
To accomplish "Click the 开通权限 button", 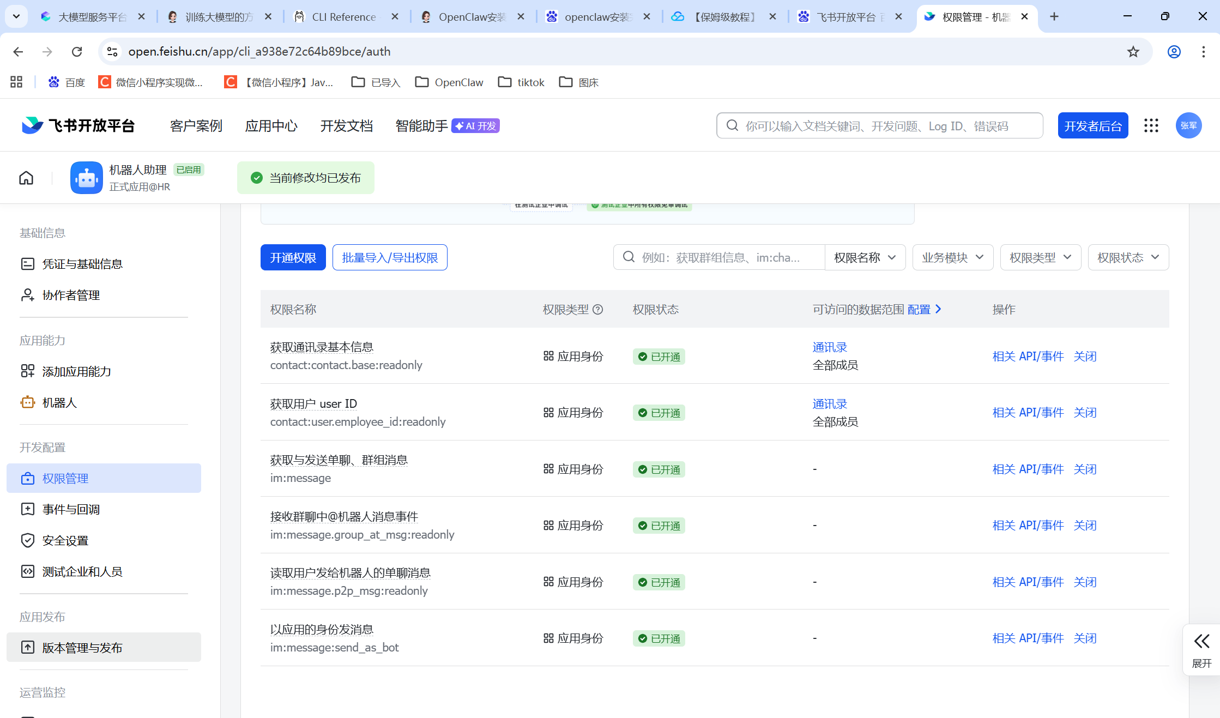I will pos(293,257).
